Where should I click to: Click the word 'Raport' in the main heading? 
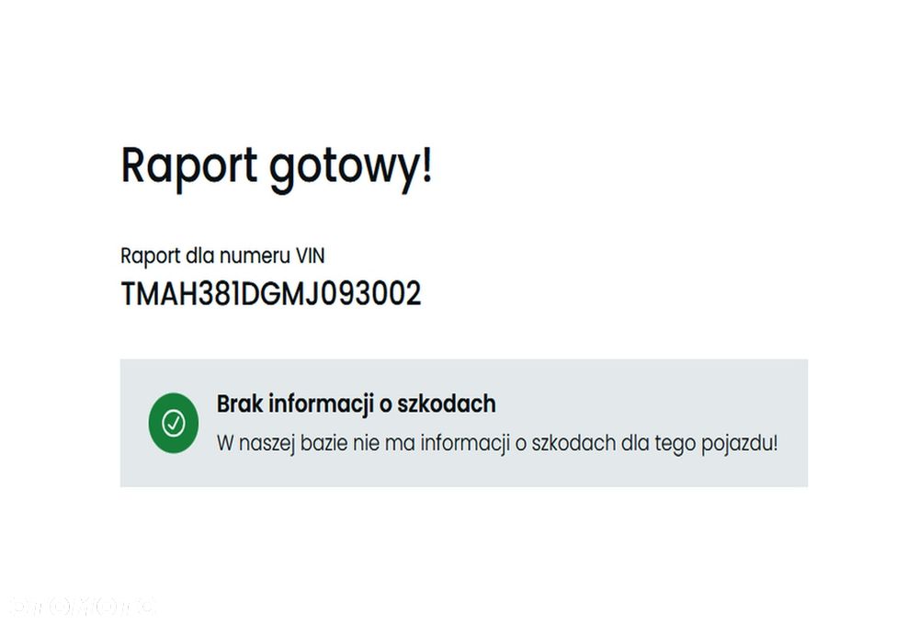188,167
